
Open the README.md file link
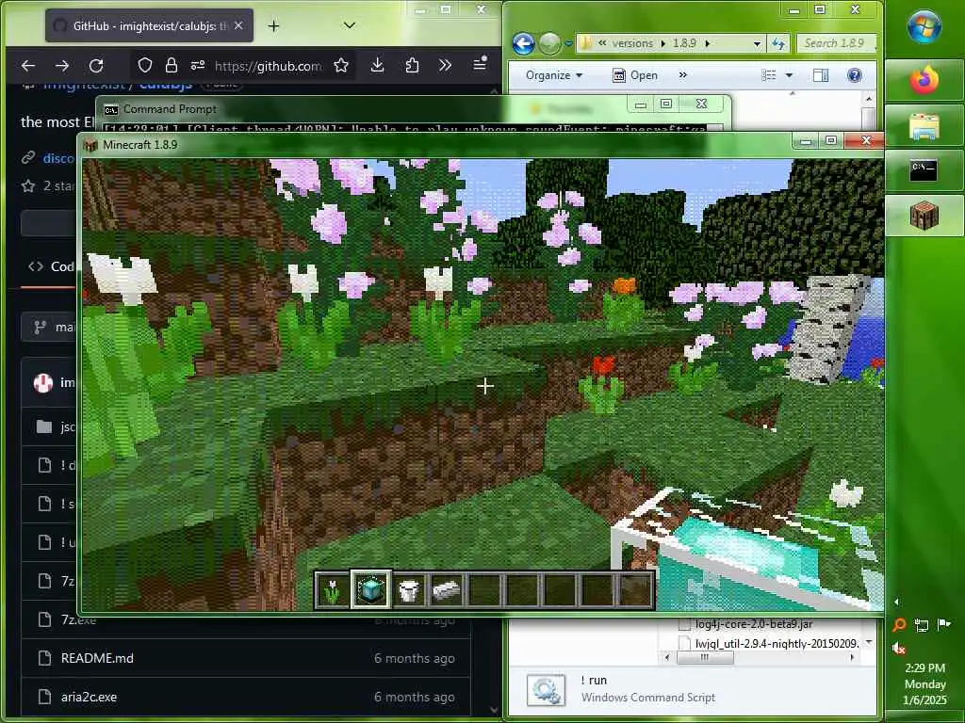97,658
